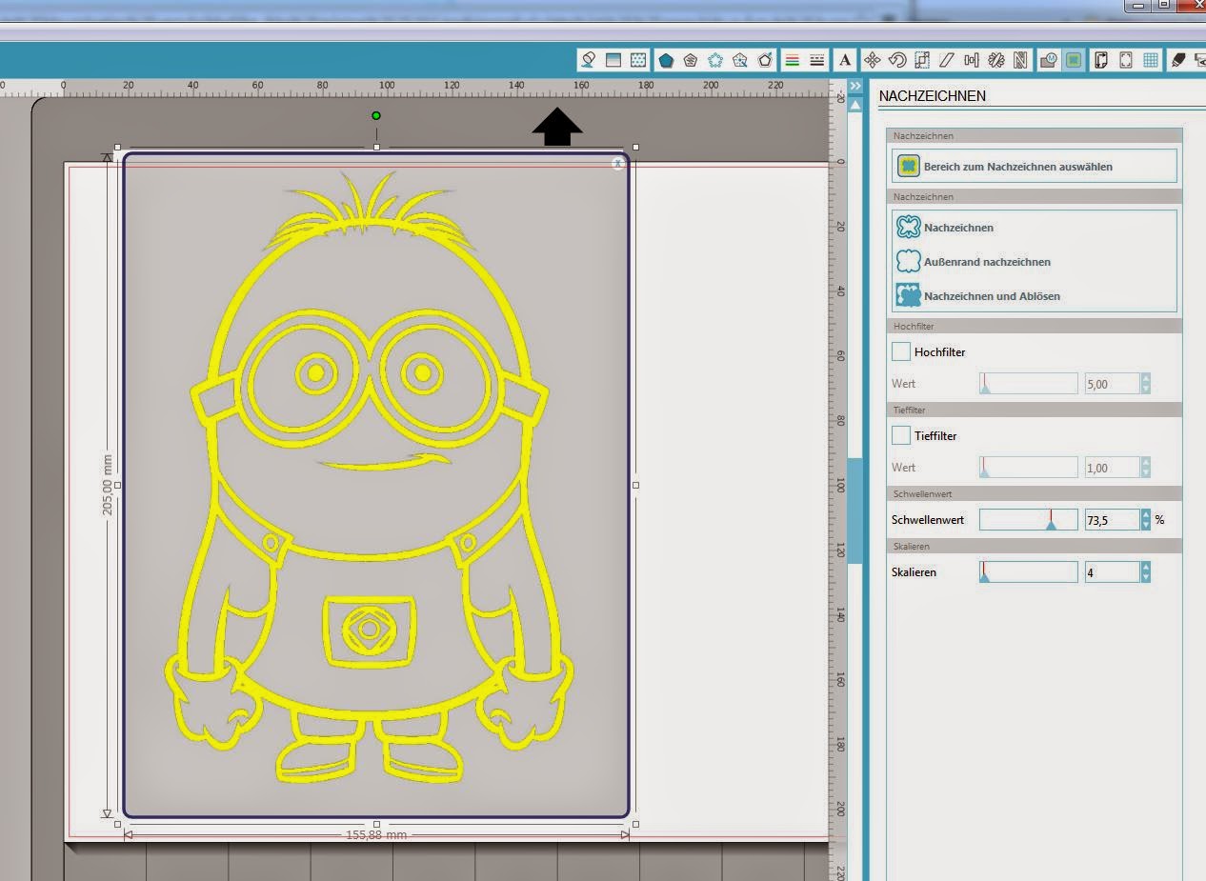The image size is (1206, 881).
Task: Click the pentagon with inner sketch lines icon
Action: coord(691,60)
